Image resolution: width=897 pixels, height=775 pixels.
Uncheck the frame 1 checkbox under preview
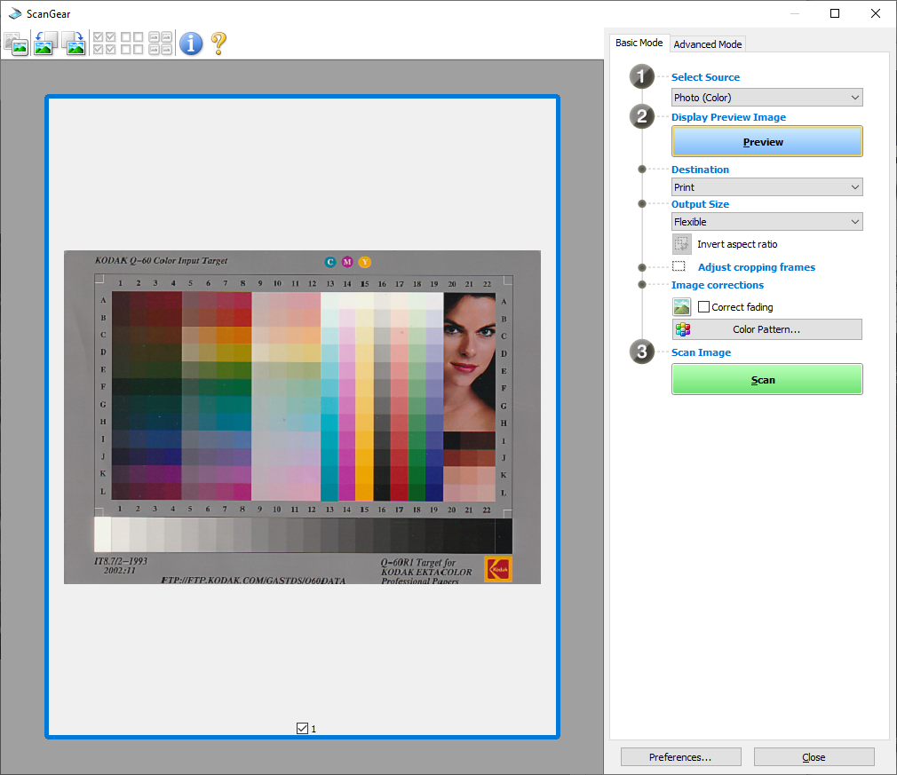click(x=303, y=728)
